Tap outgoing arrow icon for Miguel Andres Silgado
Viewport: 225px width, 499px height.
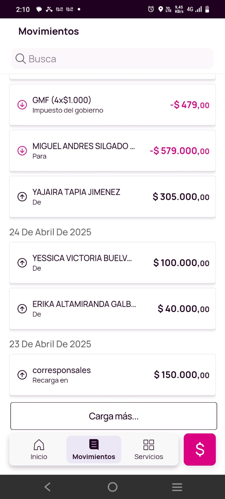tap(22, 151)
